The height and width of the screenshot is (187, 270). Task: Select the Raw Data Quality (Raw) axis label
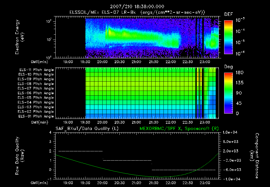[20, 156]
